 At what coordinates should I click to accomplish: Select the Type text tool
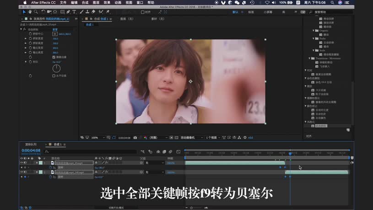pyautogui.click(x=74, y=11)
